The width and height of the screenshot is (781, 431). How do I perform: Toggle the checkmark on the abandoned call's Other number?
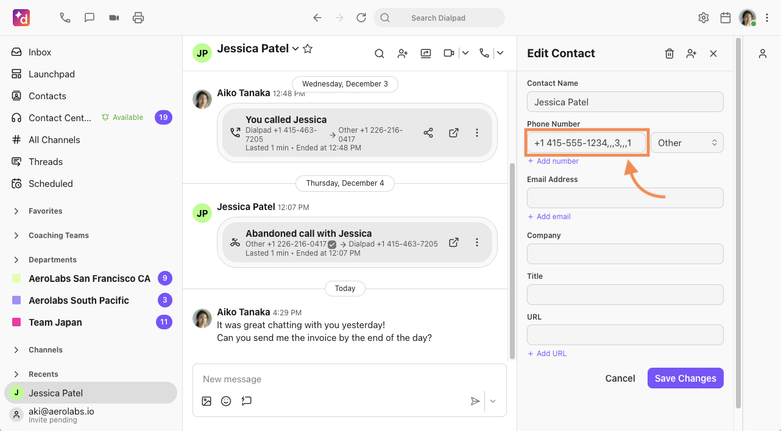pyautogui.click(x=332, y=244)
